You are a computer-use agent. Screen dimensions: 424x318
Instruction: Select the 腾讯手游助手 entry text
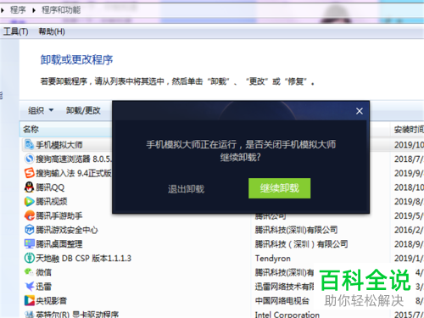[x=59, y=215]
